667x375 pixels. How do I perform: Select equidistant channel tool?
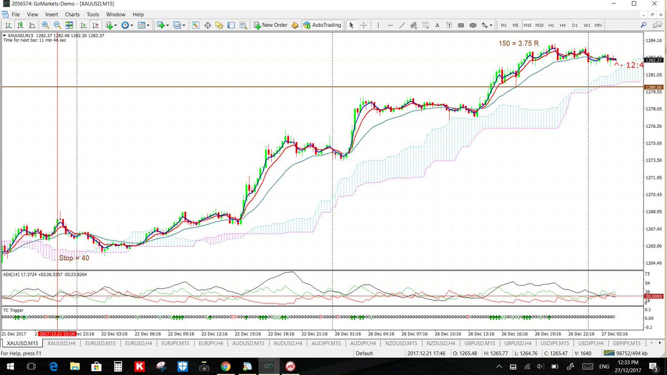pyautogui.click(x=414, y=25)
